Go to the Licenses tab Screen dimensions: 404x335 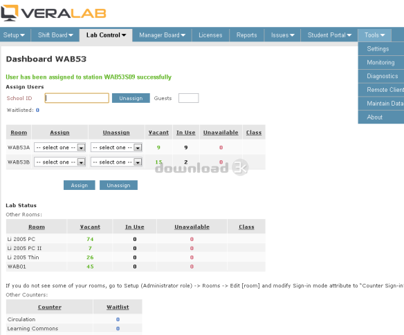tap(210, 35)
